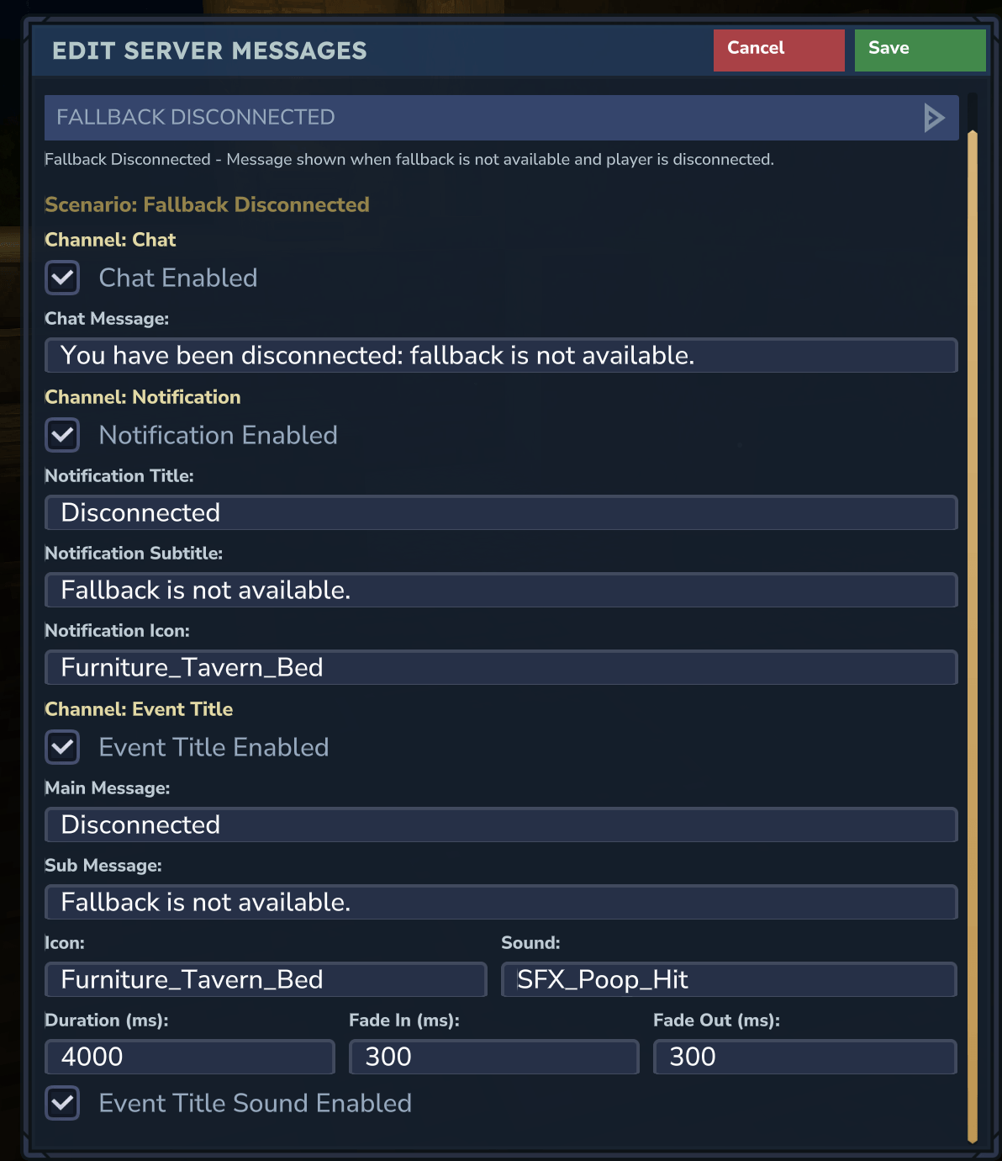Click the vertical scrollbar of the dialog
1002x1161 pixels.
point(973,637)
